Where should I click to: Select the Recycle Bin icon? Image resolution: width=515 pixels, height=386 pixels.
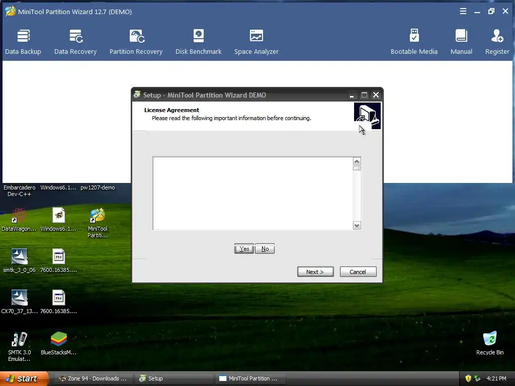(490, 343)
